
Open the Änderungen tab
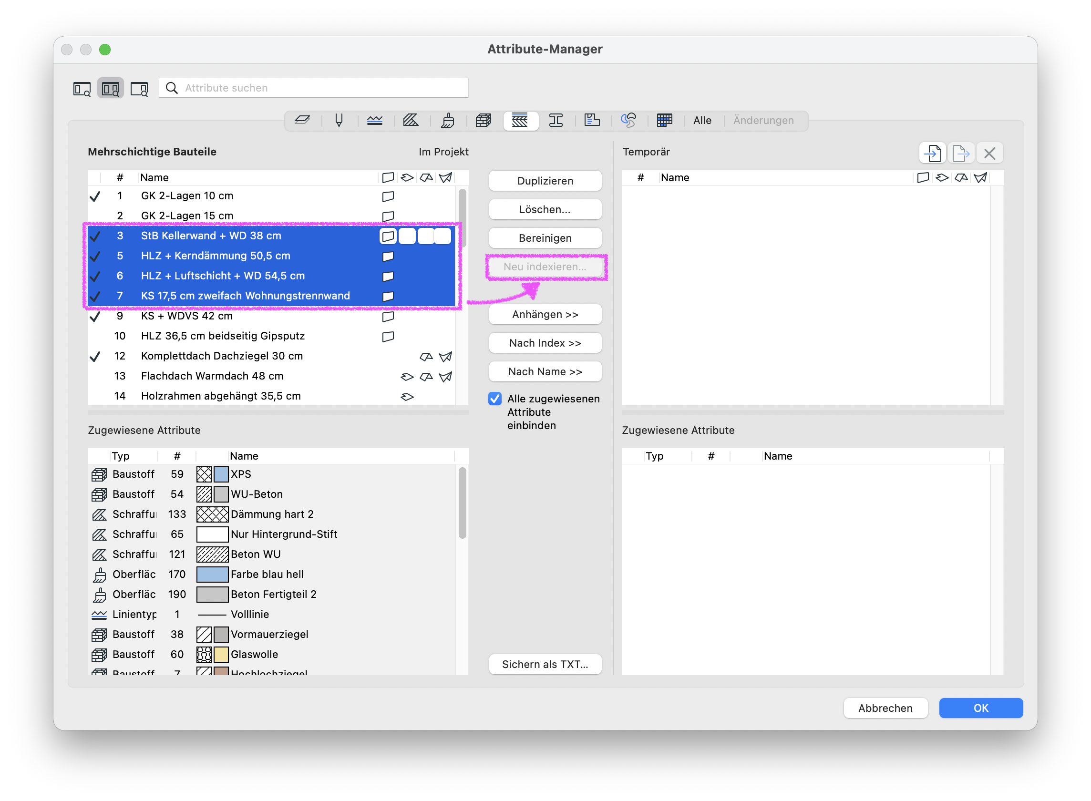[763, 120]
